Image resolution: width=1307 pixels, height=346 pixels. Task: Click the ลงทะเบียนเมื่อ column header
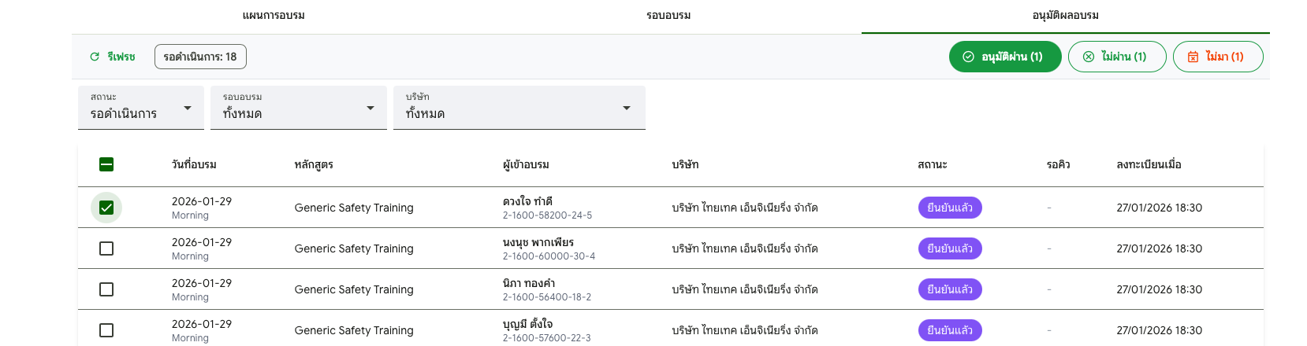tap(1149, 164)
